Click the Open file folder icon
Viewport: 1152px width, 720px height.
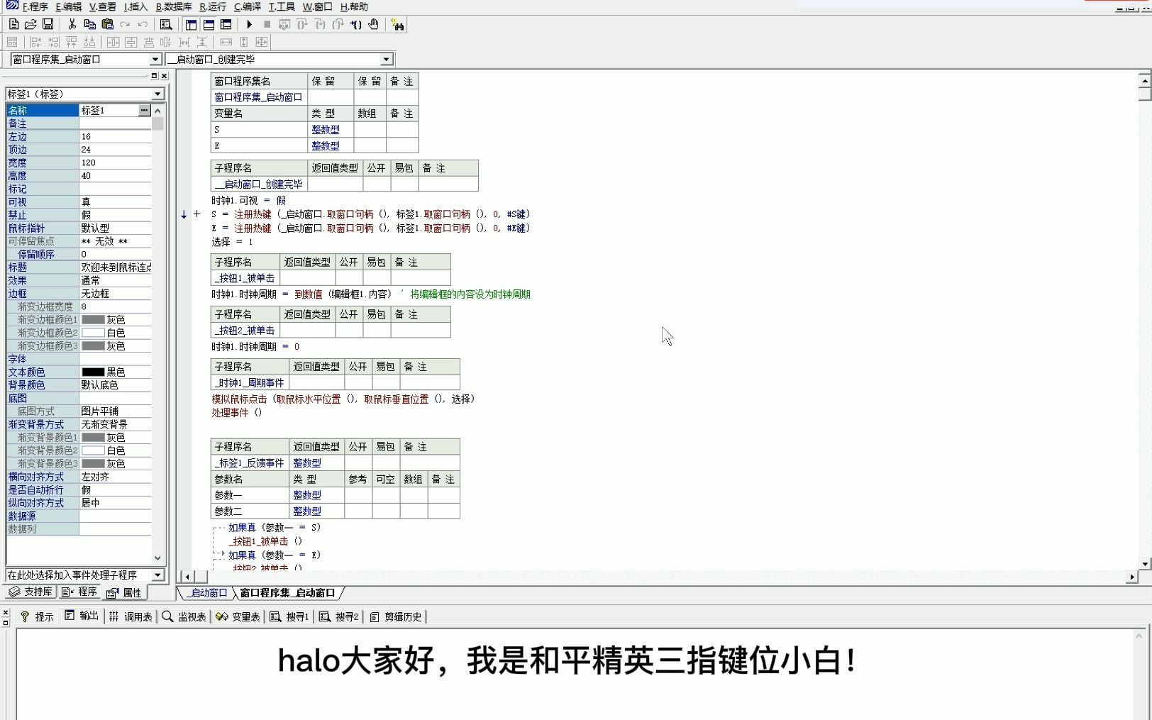coord(31,24)
